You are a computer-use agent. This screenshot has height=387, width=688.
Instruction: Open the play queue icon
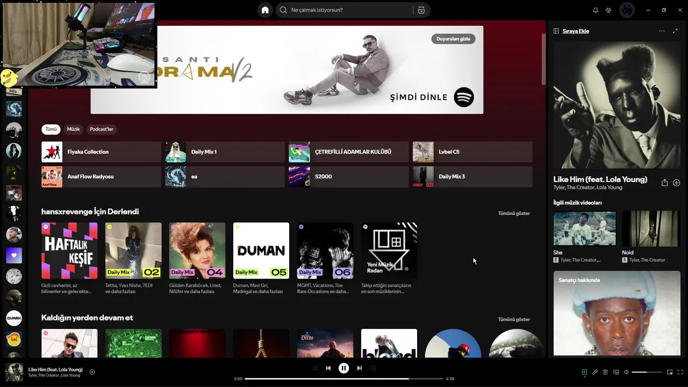click(x=605, y=372)
